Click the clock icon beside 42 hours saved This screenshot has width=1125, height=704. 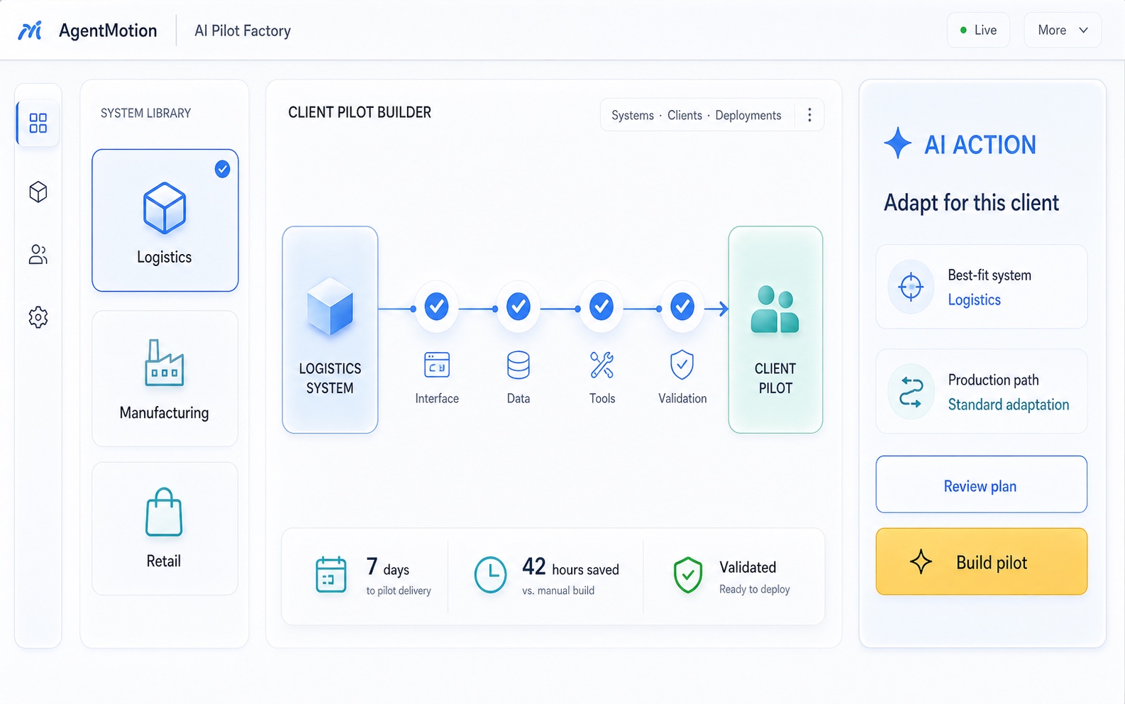(490, 574)
